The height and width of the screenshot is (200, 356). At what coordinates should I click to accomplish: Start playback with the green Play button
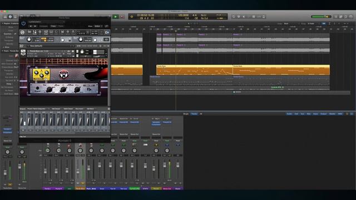[x=115, y=17]
